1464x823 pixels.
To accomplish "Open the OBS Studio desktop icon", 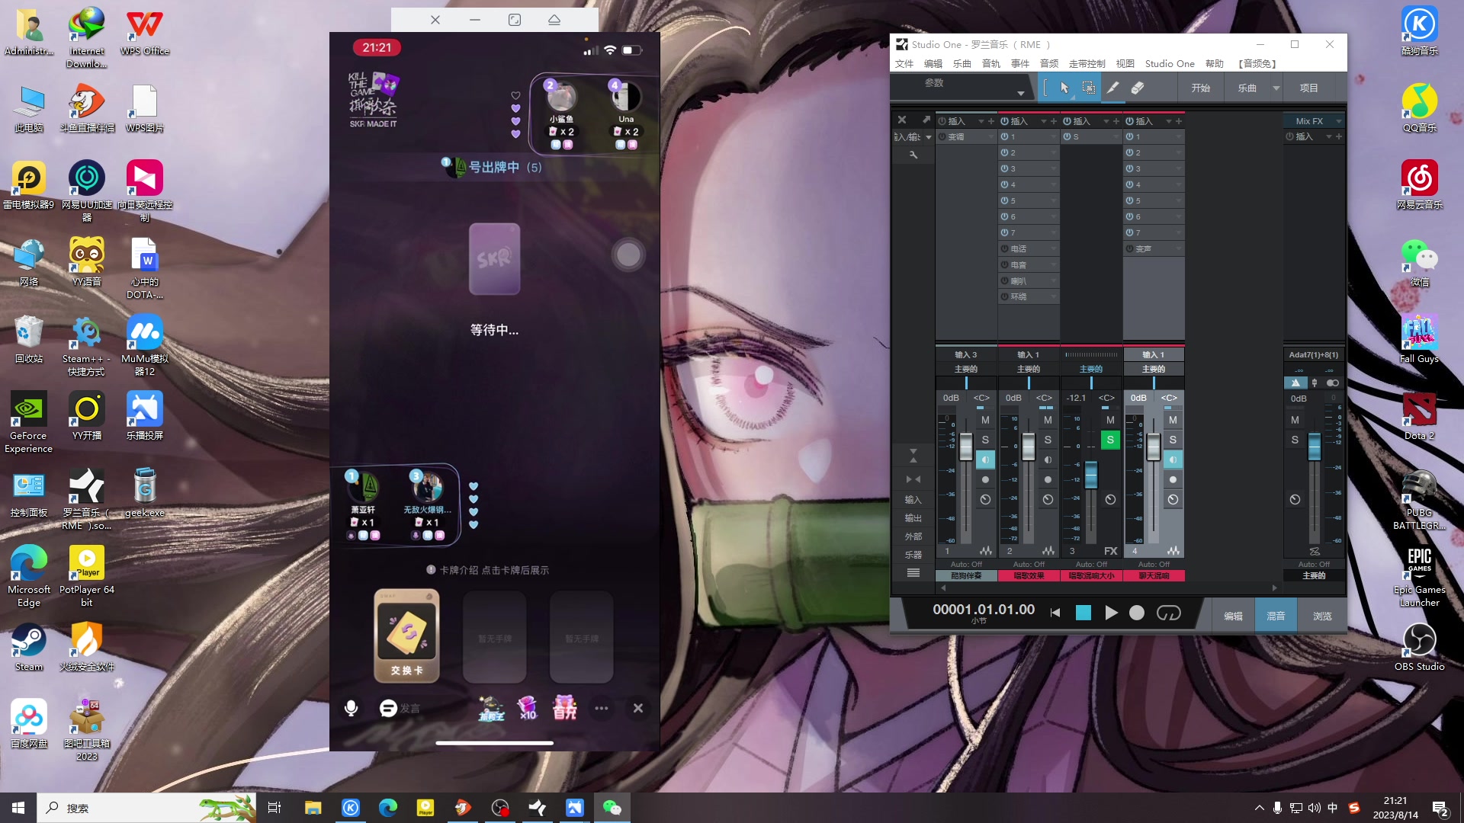I will [1419, 648].
